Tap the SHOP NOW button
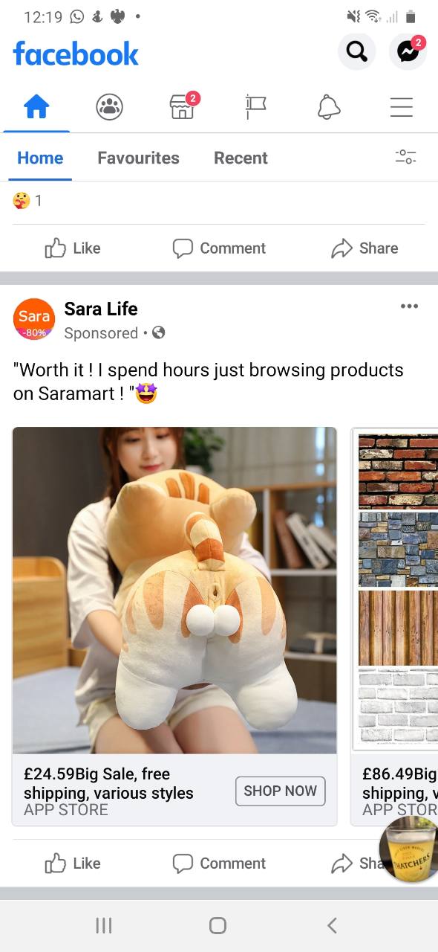This screenshot has height=952, width=438. [x=281, y=791]
